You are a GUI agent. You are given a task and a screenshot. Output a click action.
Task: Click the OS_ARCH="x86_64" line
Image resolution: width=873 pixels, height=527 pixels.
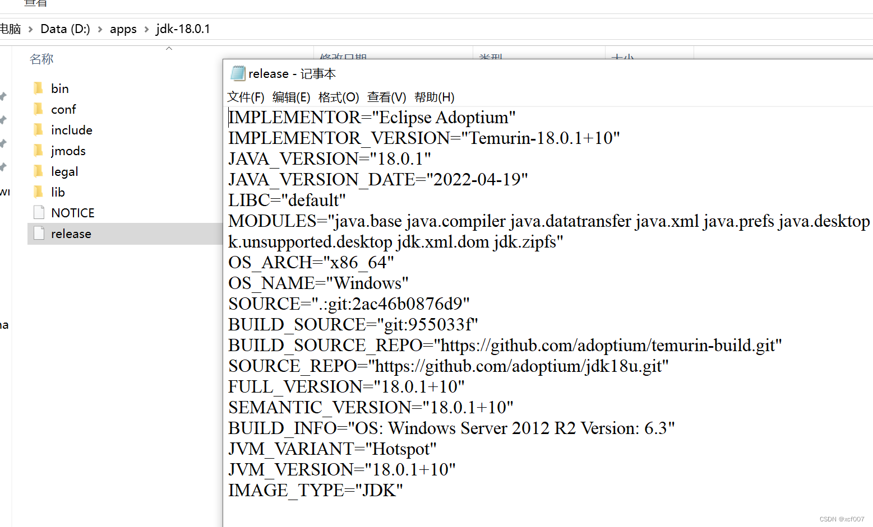coord(311,263)
